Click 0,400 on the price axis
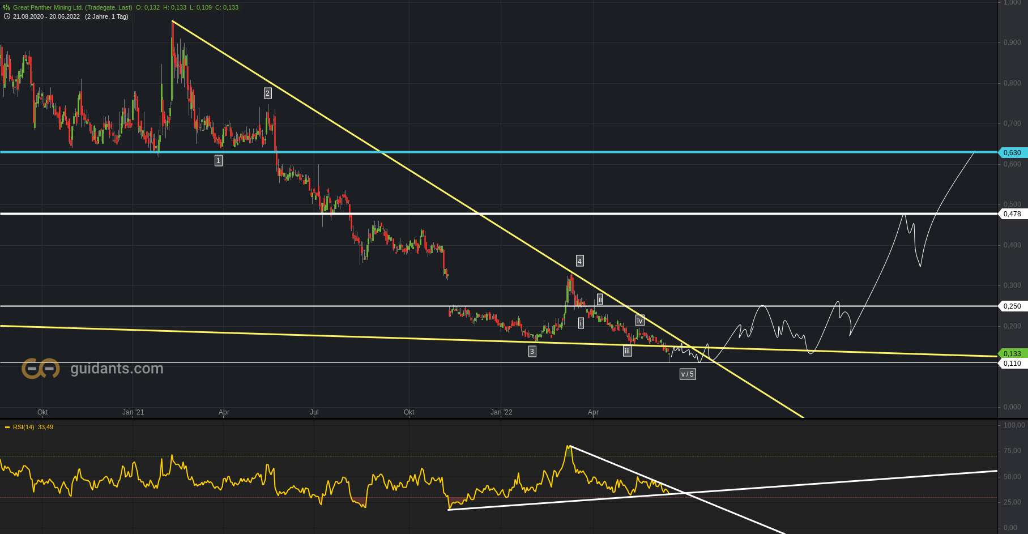The image size is (1028, 534). [x=1012, y=245]
